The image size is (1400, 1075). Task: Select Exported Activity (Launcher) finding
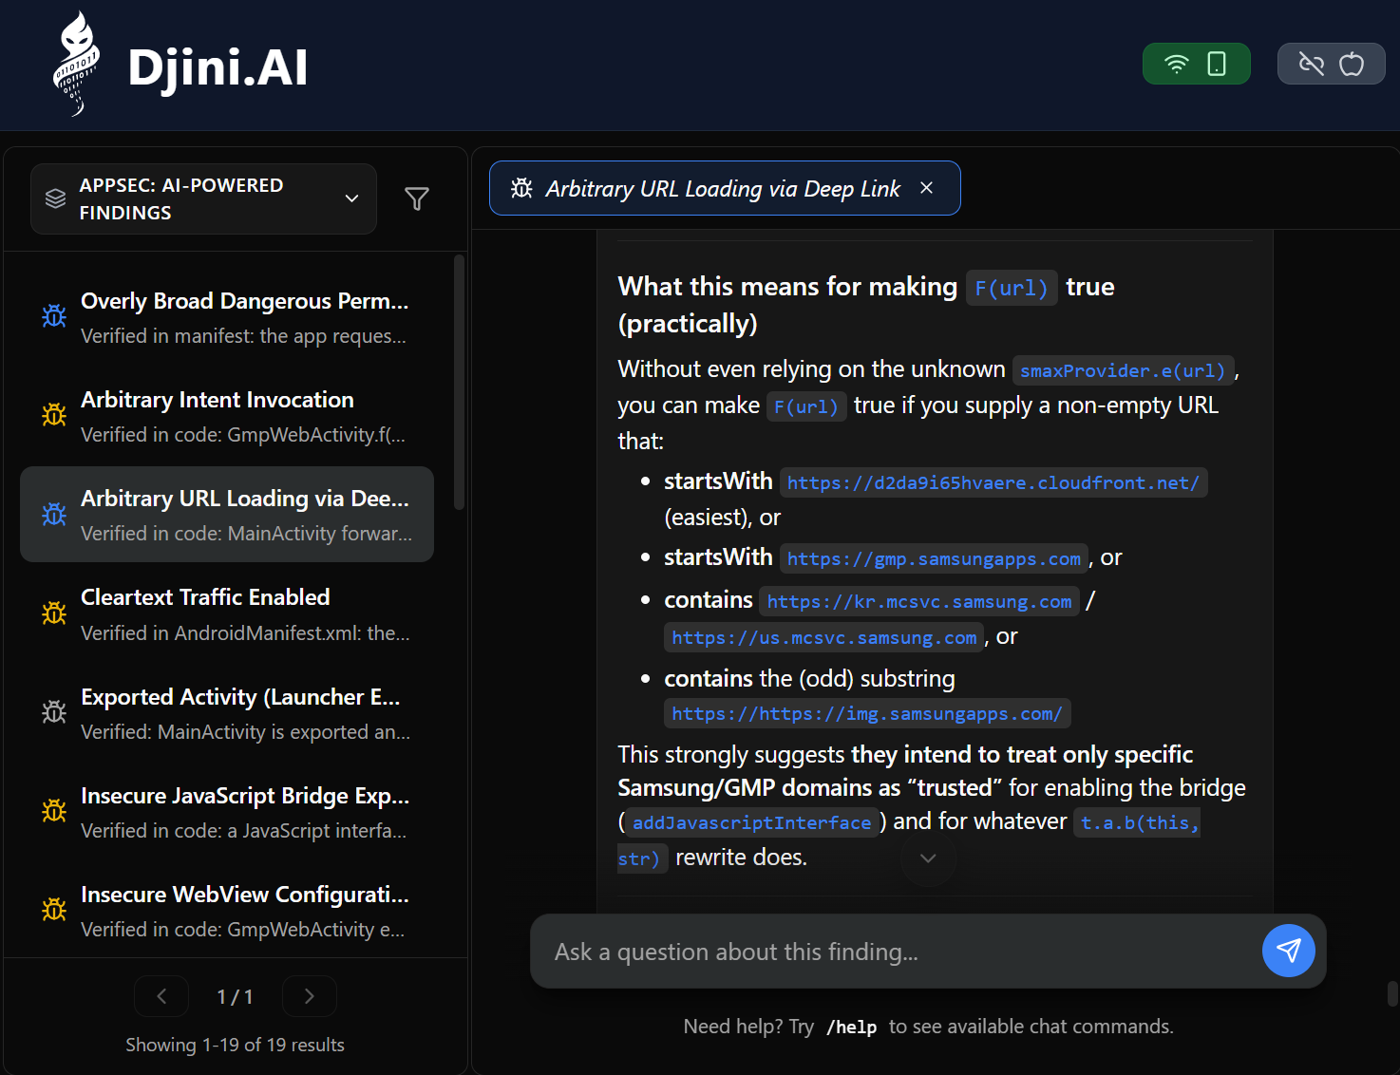pyautogui.click(x=227, y=713)
